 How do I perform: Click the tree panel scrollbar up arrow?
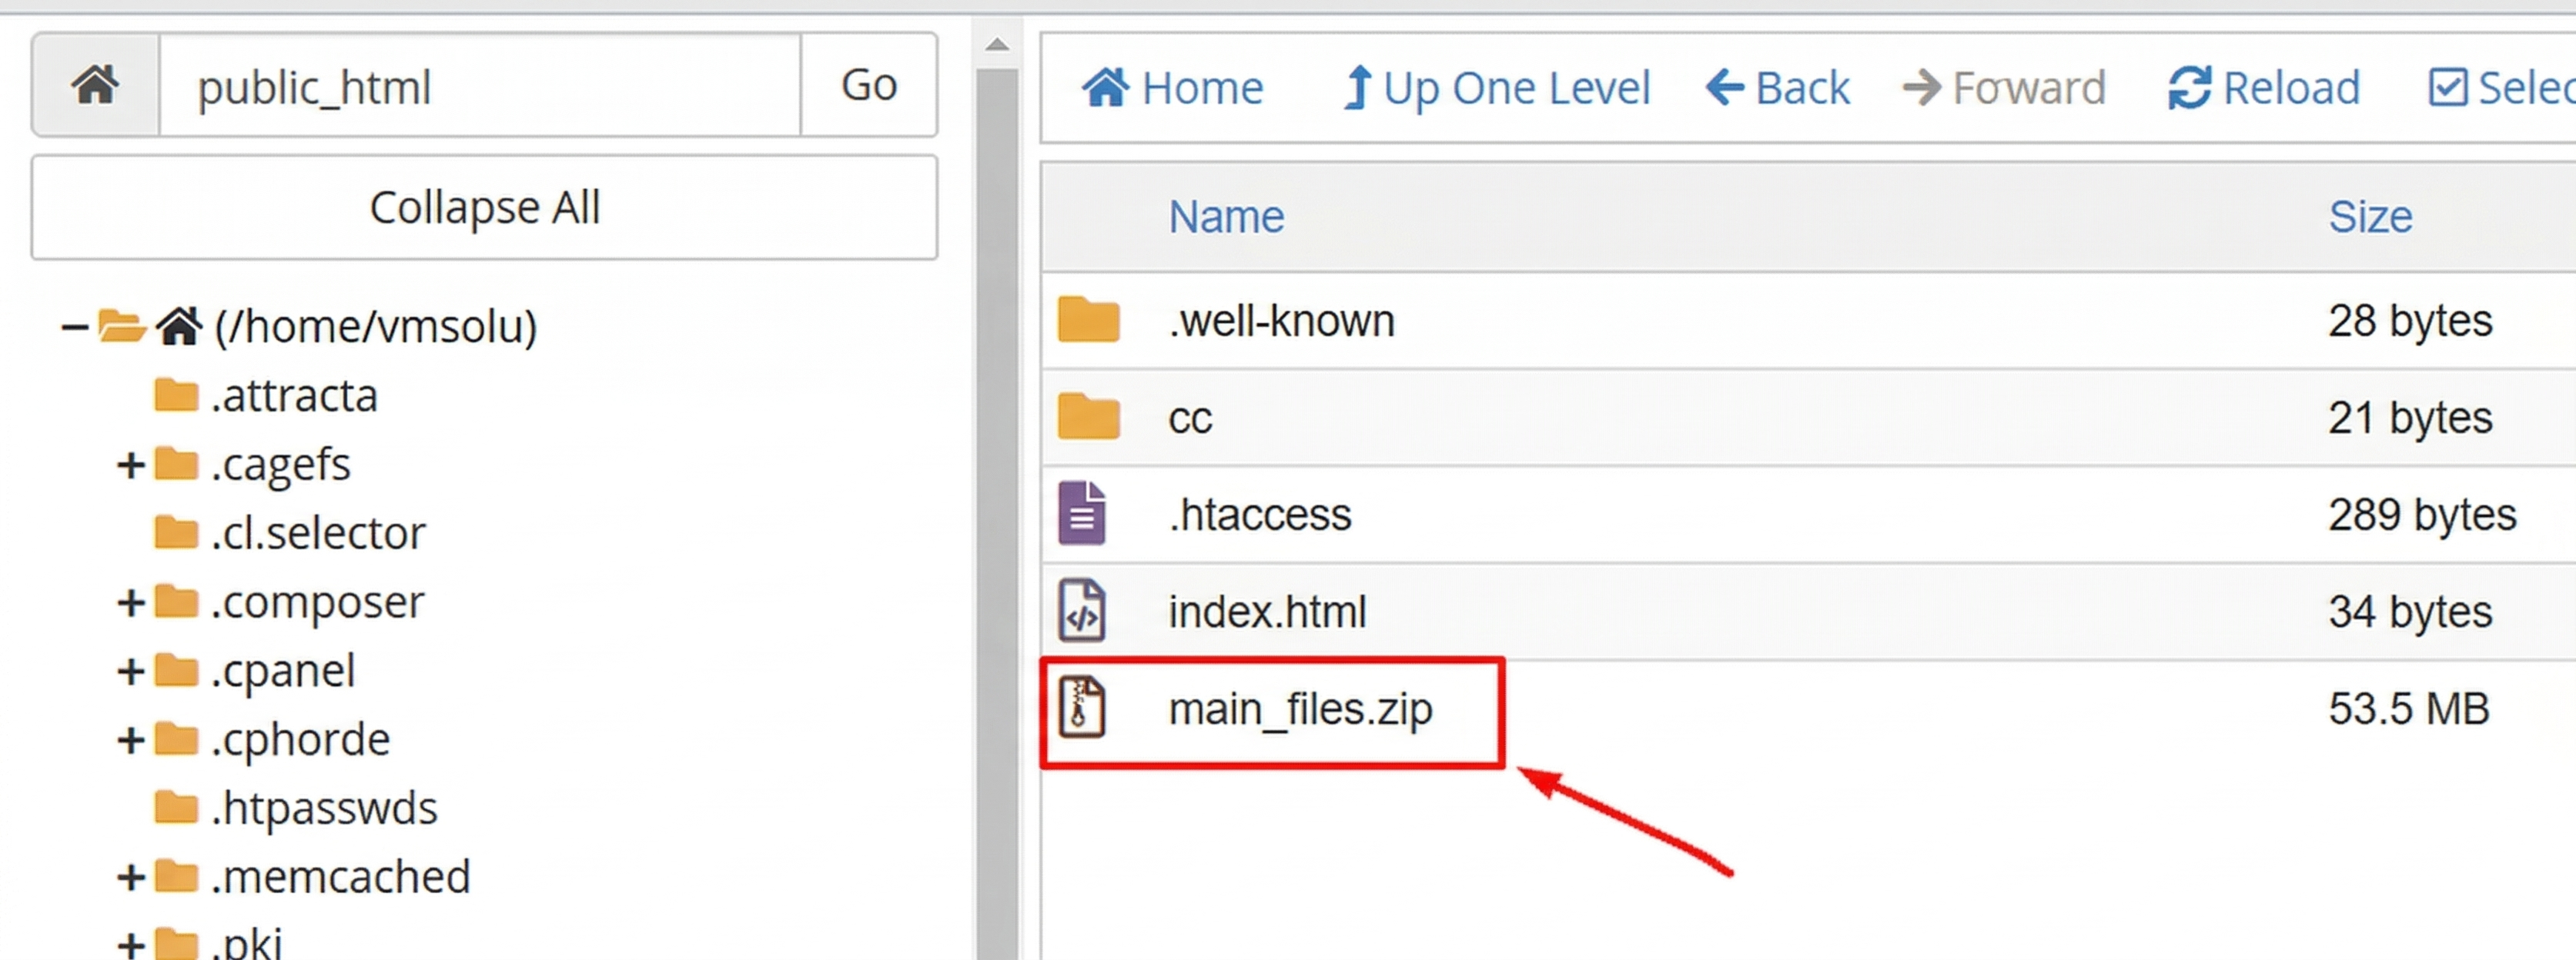pos(997,45)
